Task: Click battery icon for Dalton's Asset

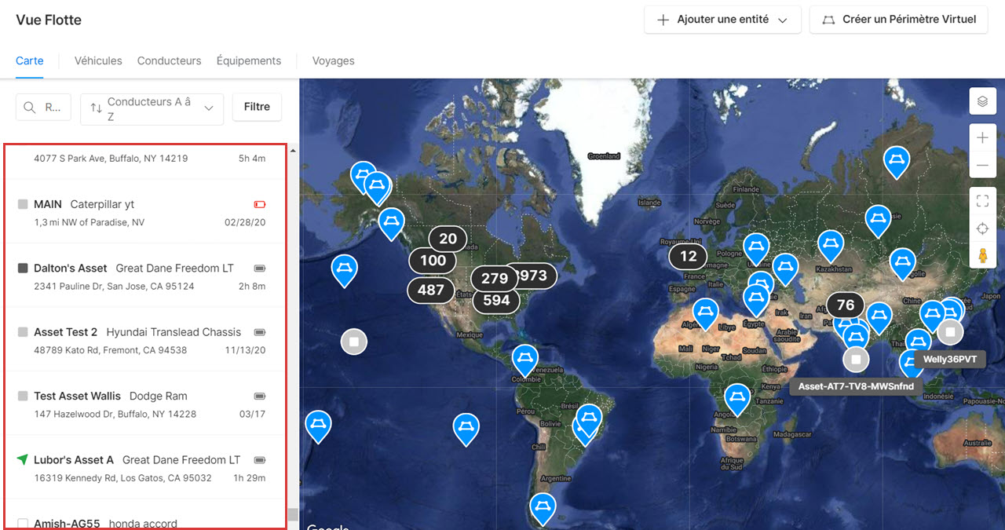Action: pos(260,268)
